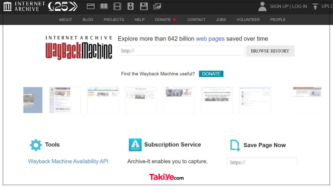
Task: Open the Texts book icon
Action: [104, 6]
